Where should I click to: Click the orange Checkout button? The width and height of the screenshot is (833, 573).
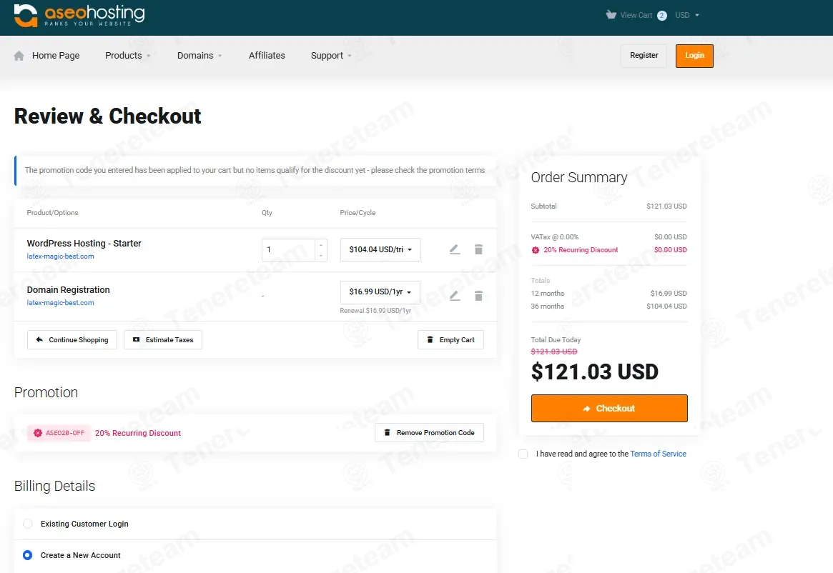(x=609, y=409)
